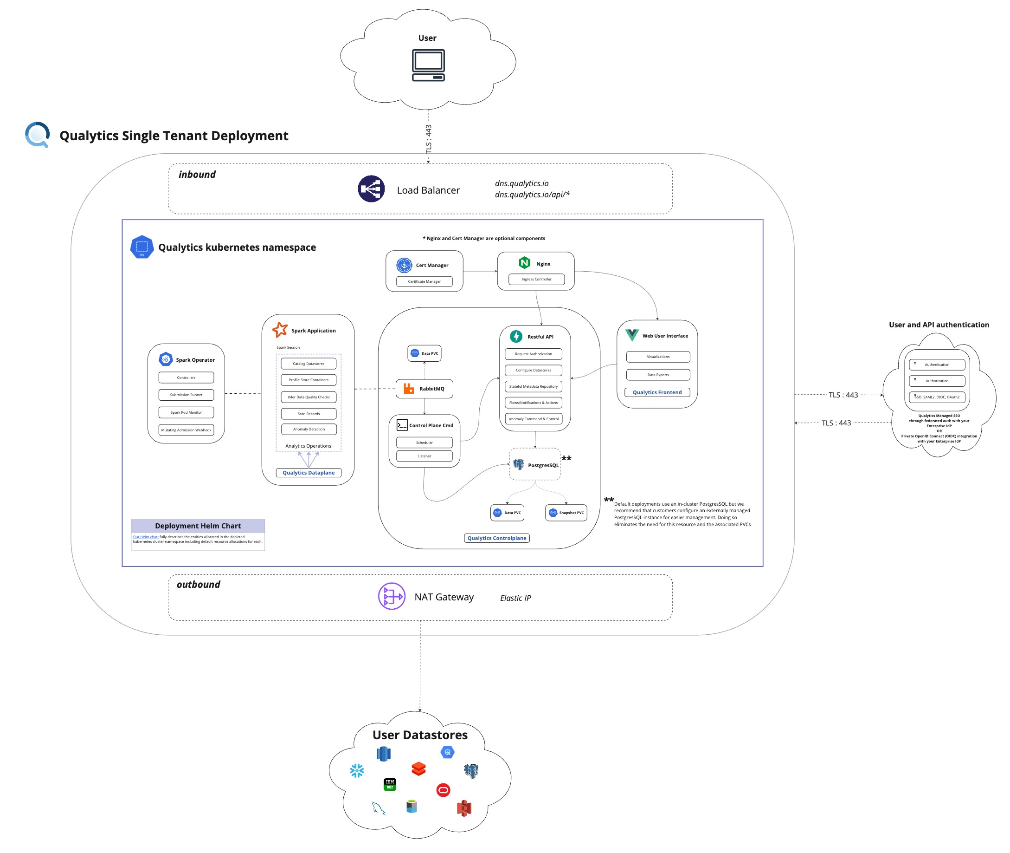Click the Snowflake icon in User Datastores
1010x853 pixels.
[356, 771]
